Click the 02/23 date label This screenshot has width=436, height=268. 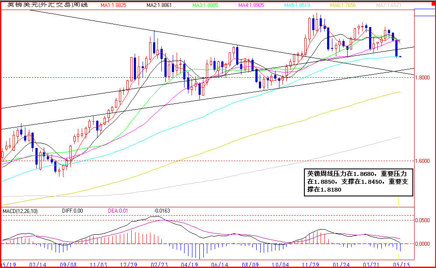159,265
